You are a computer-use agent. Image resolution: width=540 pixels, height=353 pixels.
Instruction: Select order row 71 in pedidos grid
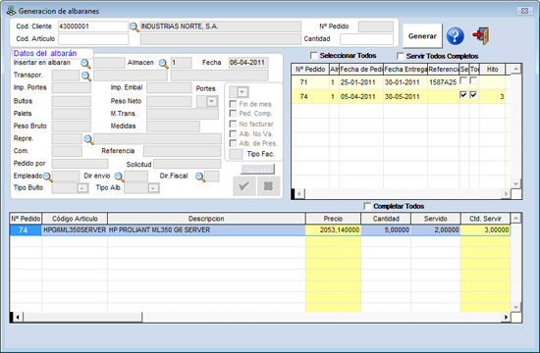(x=401, y=82)
